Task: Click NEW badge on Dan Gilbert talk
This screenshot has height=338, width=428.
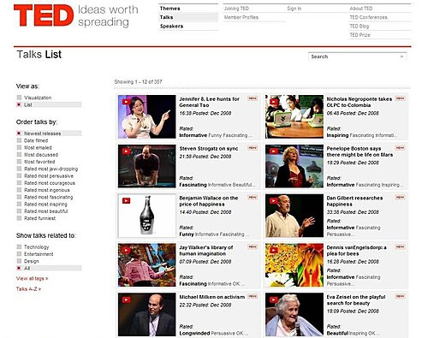Action: 400,197
